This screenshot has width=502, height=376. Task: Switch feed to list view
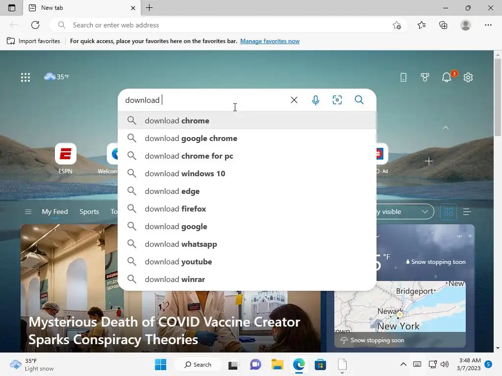tap(467, 211)
